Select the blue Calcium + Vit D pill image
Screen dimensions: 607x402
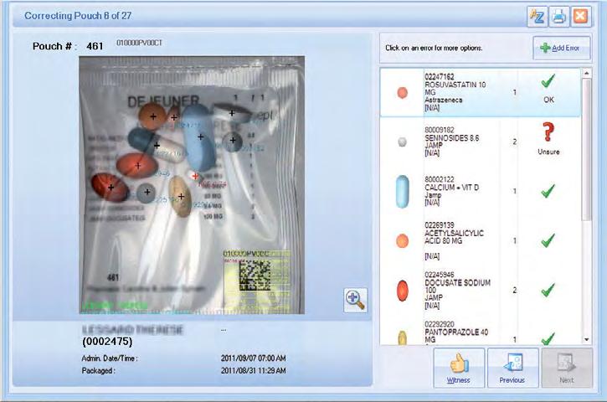[403, 191]
